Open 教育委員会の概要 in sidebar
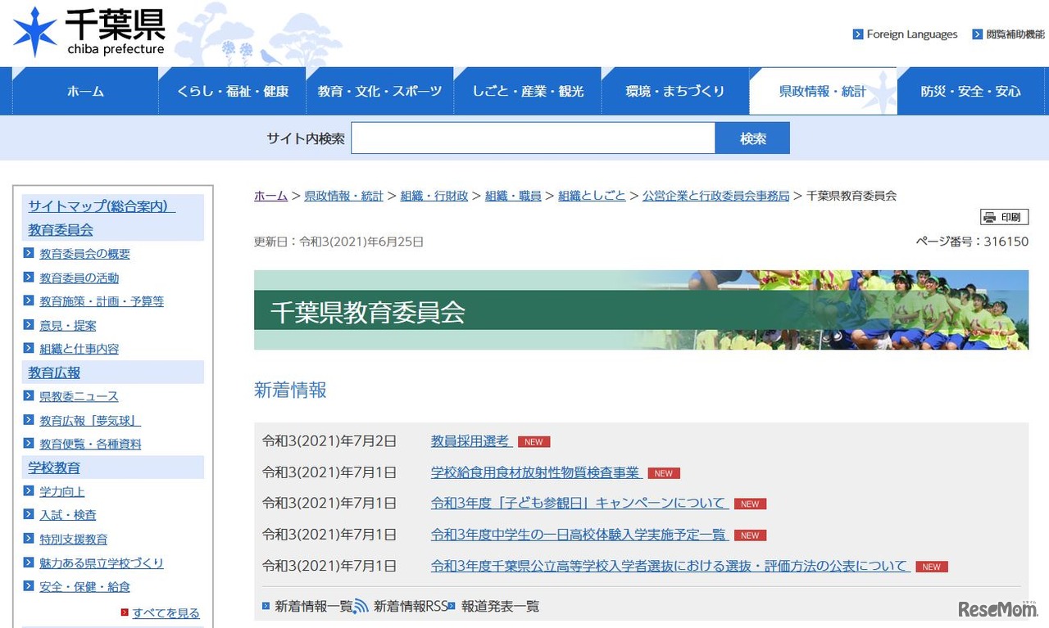 (84, 254)
